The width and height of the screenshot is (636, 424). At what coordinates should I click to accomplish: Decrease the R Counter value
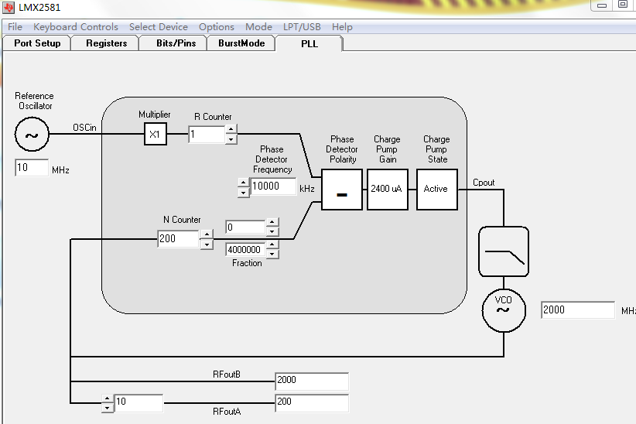[231, 139]
